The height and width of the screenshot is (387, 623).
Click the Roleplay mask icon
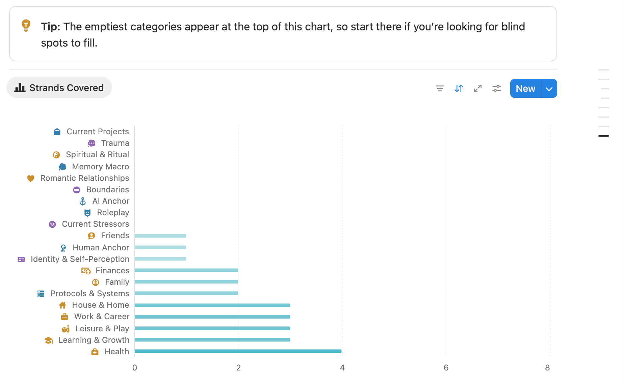(87, 213)
